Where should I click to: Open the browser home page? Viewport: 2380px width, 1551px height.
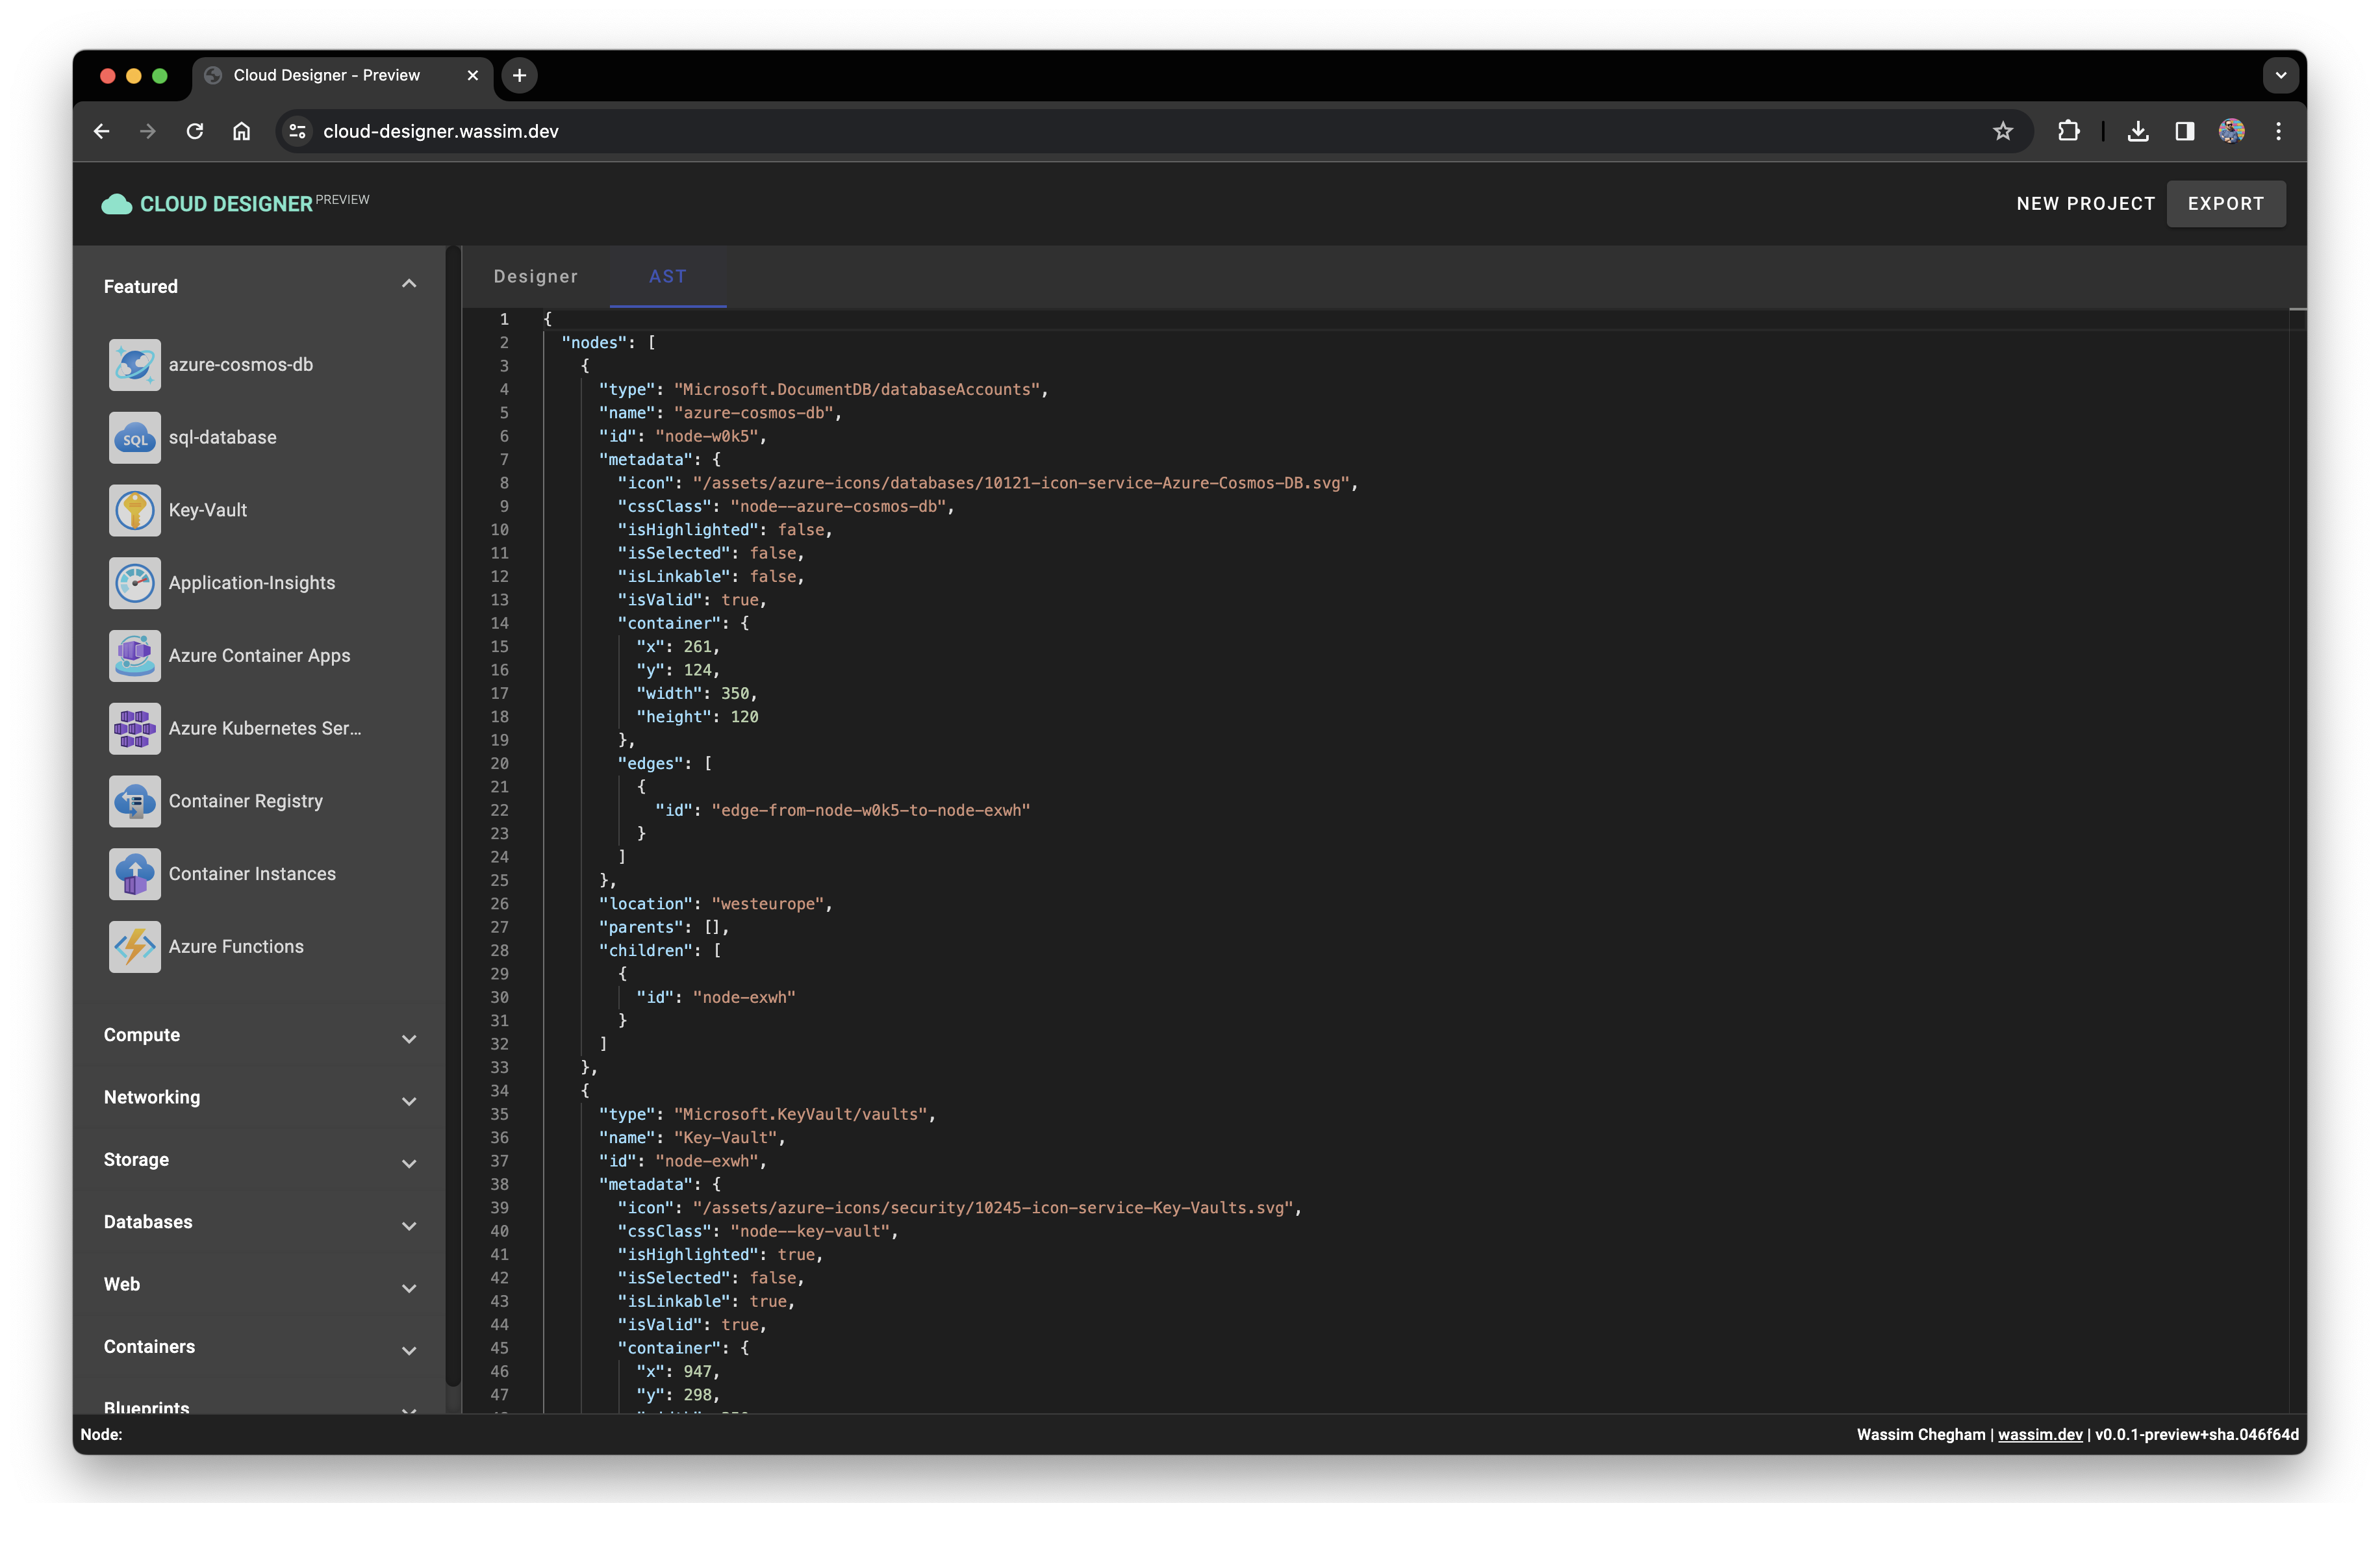pos(241,131)
